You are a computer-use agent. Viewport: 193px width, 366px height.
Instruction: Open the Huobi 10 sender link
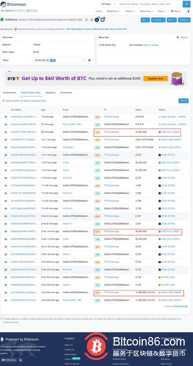pyautogui.click(x=67, y=224)
